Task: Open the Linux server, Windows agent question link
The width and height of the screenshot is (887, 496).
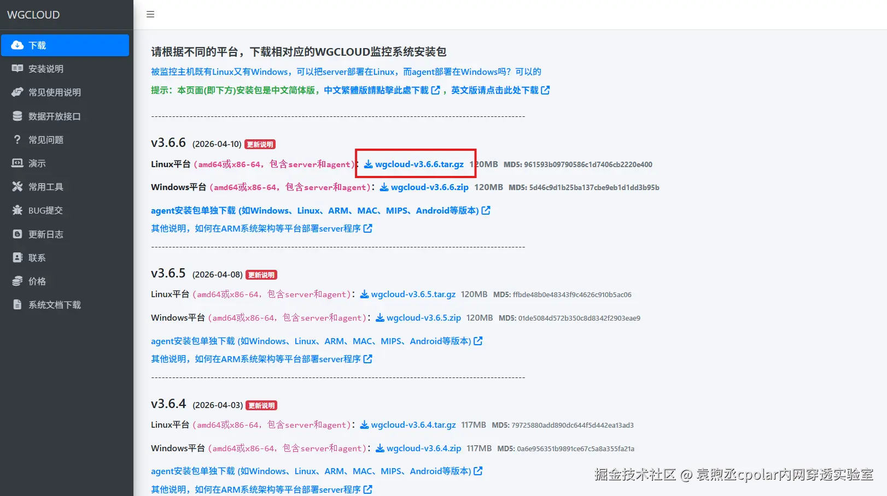Action: (346, 72)
